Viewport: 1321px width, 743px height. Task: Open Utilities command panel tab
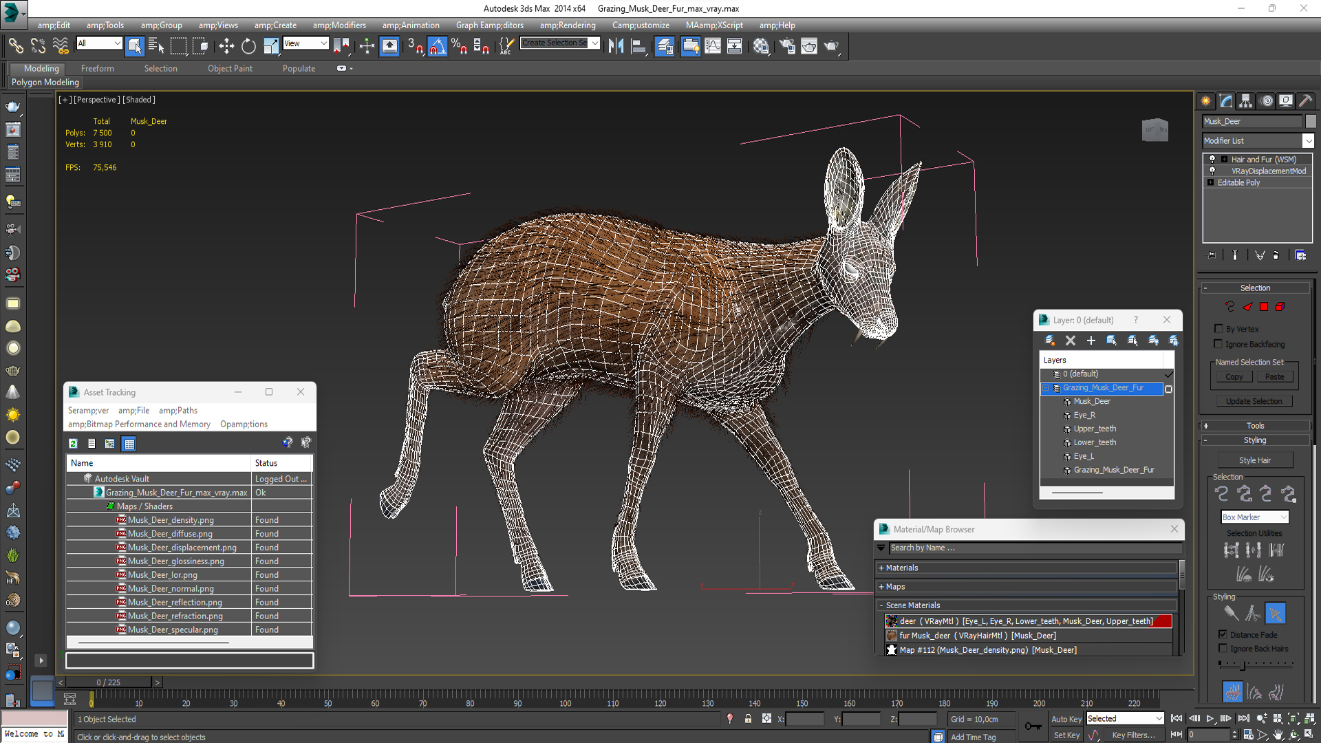coord(1306,101)
